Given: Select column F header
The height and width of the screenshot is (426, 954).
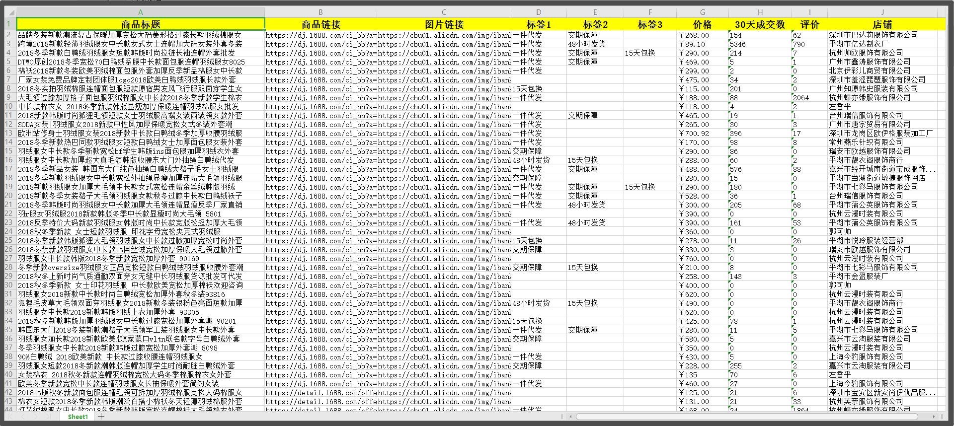Looking at the screenshot, I should (x=650, y=12).
